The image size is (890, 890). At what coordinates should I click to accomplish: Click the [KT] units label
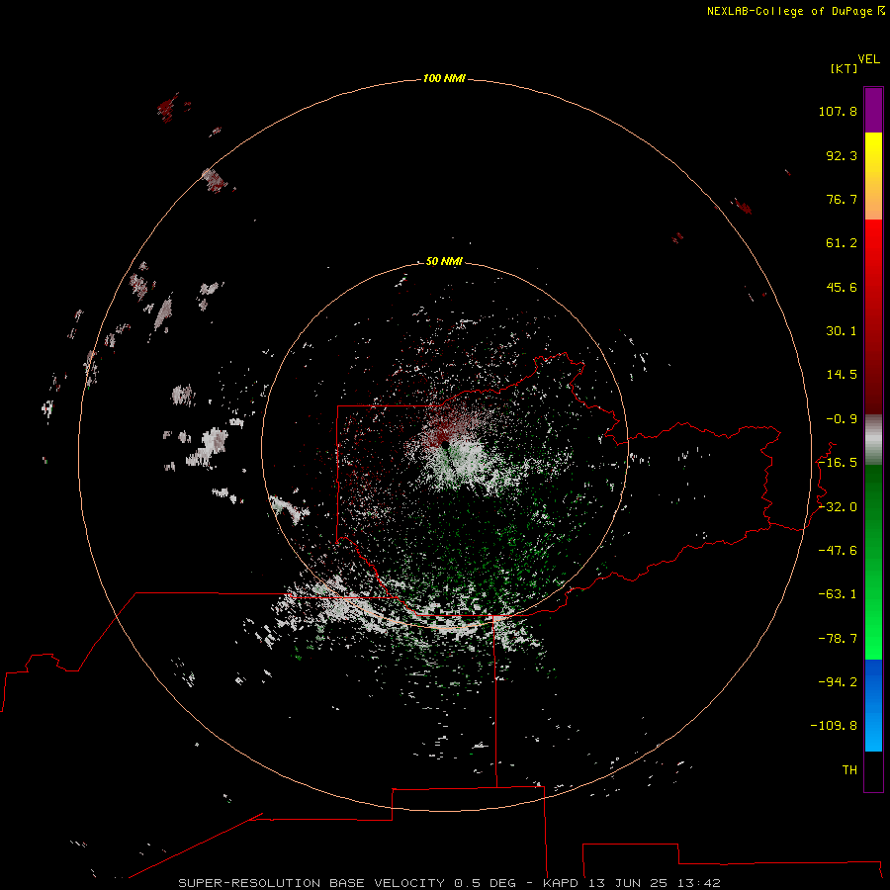point(844,68)
